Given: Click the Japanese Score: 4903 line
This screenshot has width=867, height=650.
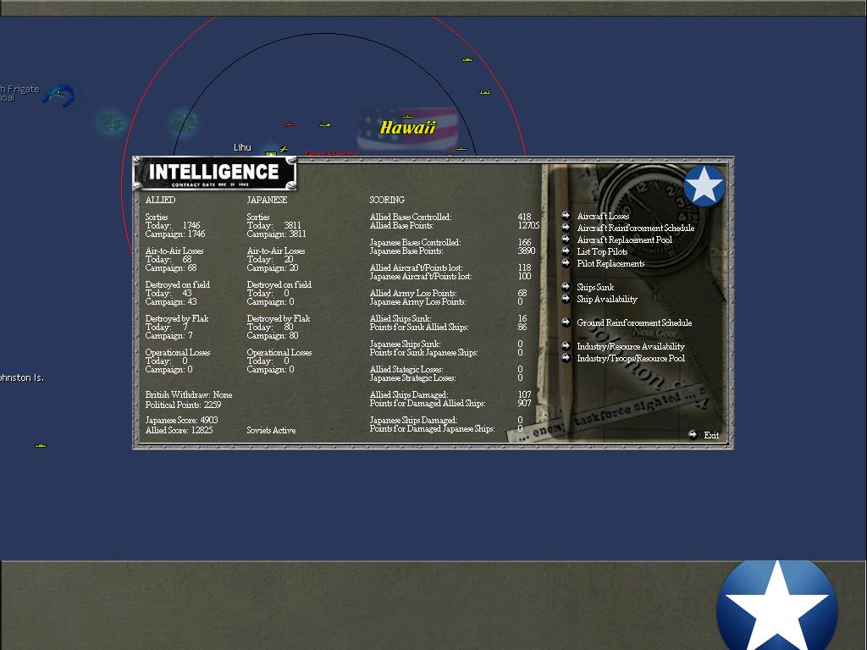Looking at the screenshot, I should click(x=181, y=420).
